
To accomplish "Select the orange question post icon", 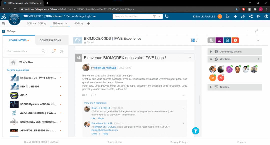I will (x=235, y=40).
